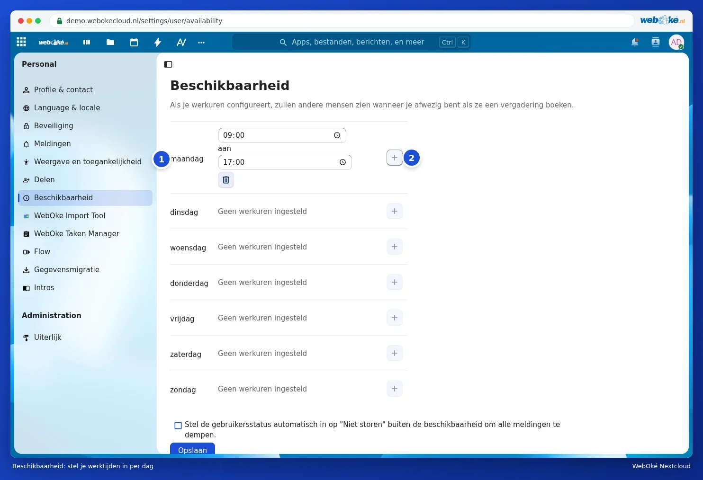
Task: Open the Activity lightning bolt icon
Action: coord(158,42)
